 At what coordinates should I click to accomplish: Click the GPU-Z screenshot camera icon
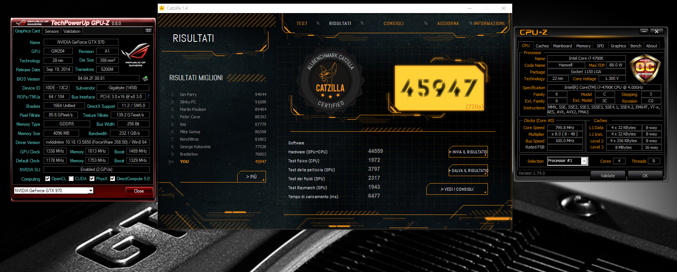(148, 31)
